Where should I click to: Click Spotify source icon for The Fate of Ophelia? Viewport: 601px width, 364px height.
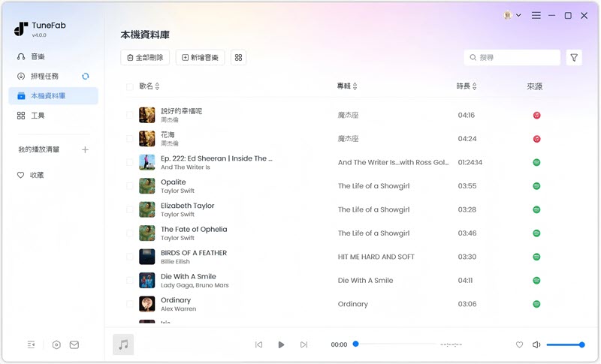tap(536, 233)
